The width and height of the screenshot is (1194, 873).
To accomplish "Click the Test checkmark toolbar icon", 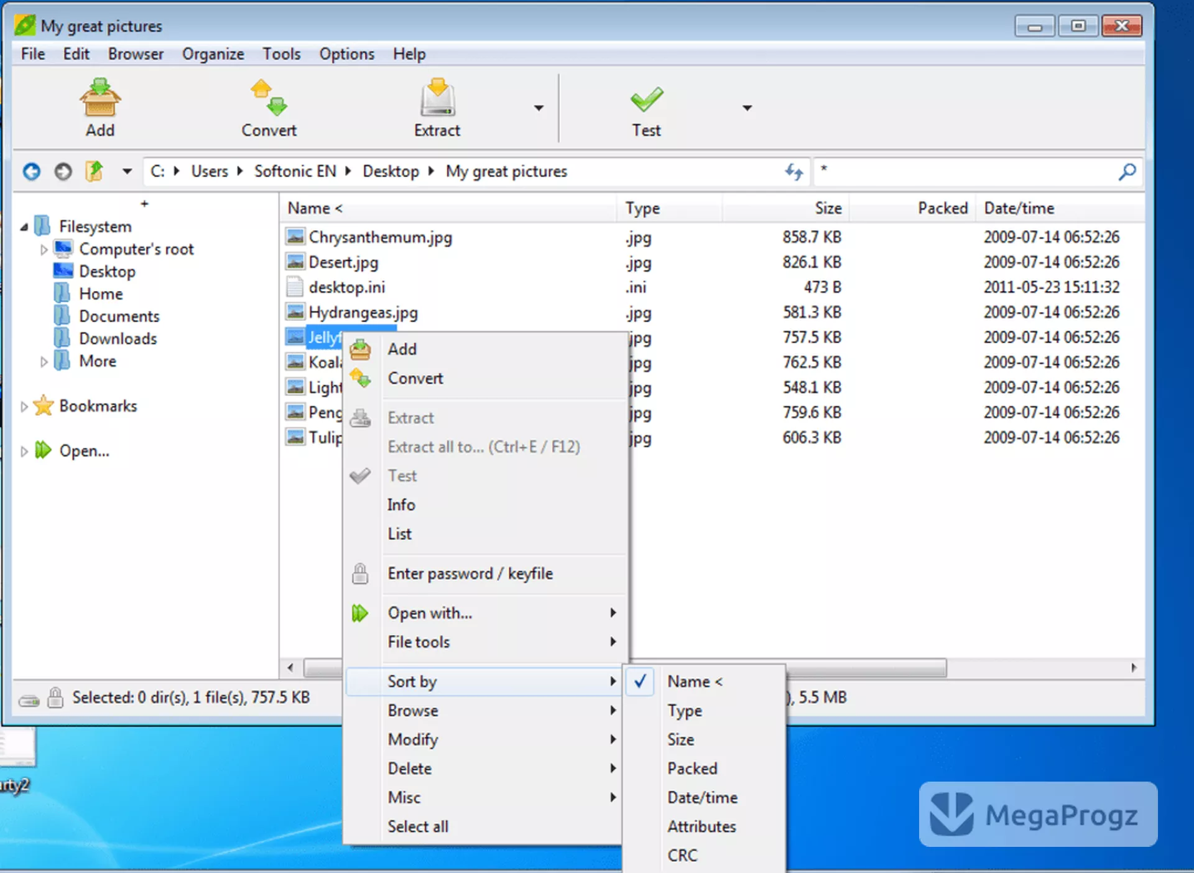I will (647, 99).
